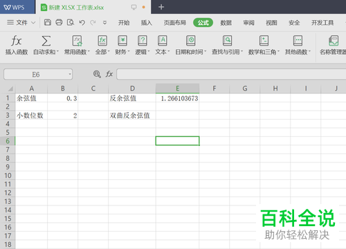Open Logical (逻辑) functions
This screenshot has height=249, width=346.
click(143, 45)
